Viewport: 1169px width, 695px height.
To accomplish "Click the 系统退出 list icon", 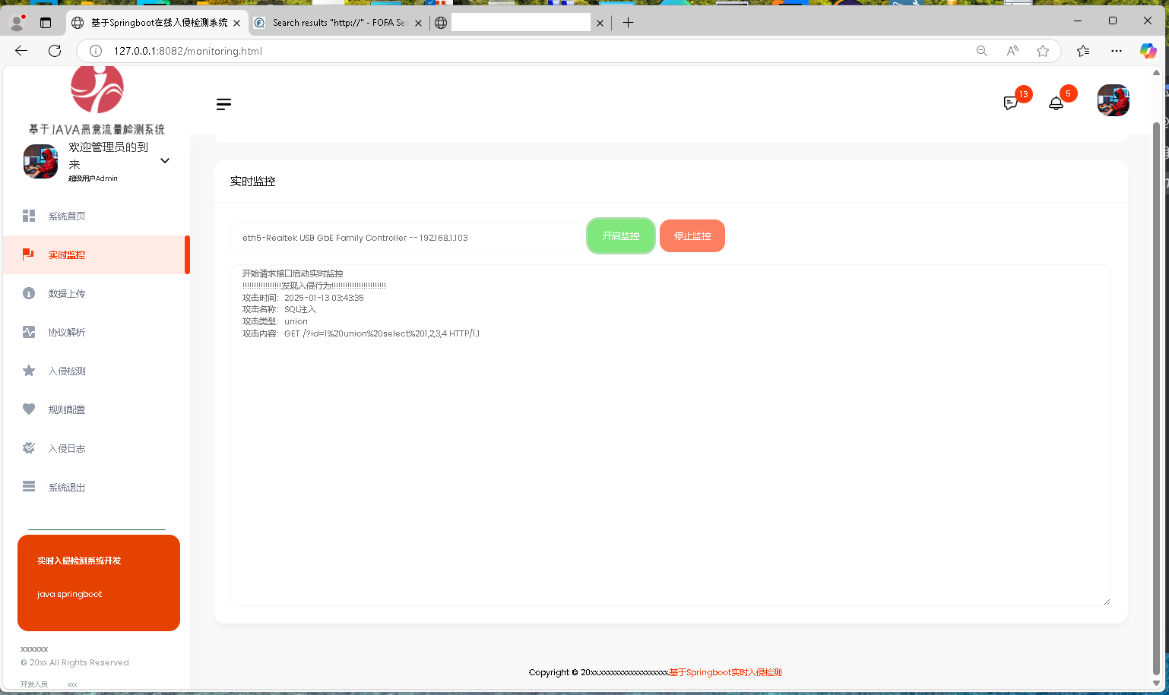I will (x=28, y=487).
